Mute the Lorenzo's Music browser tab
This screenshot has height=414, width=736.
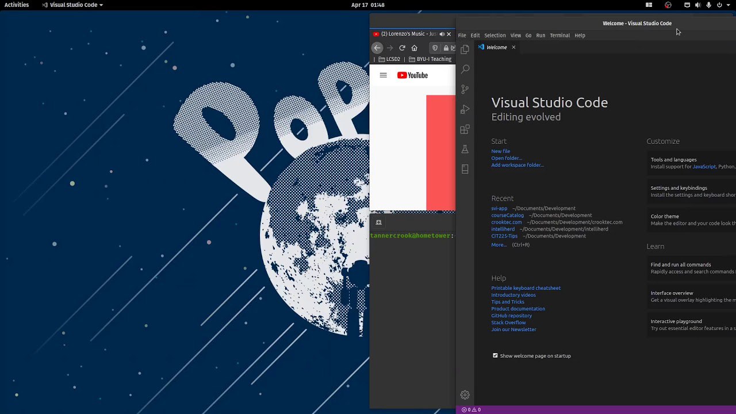pyautogui.click(x=442, y=34)
